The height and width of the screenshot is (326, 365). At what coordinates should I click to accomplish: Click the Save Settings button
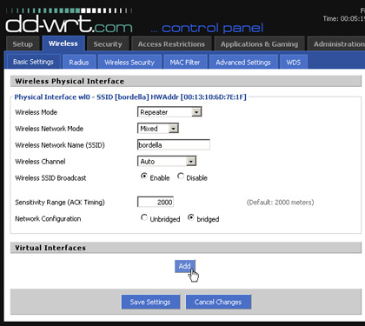(x=150, y=302)
